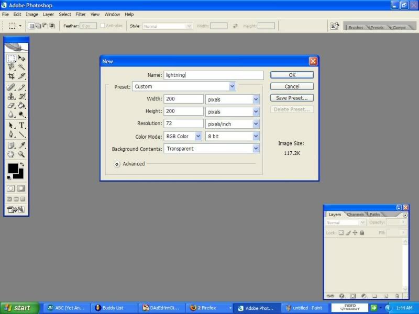Screen dimensions: 419x314
Task: Click OK in the New dialog
Action: 292,75
